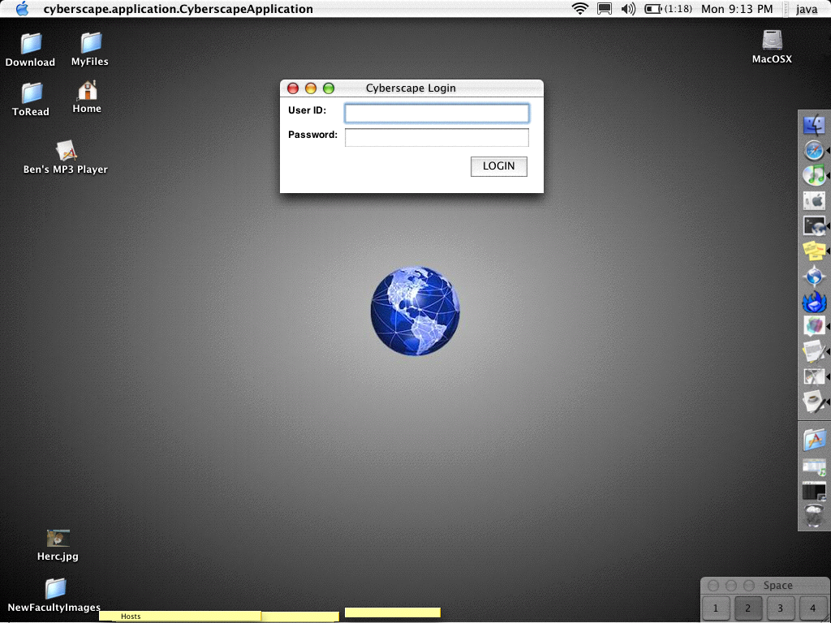Open the volume control in menu bar
Screen dimensions: 831x623
[627, 9]
